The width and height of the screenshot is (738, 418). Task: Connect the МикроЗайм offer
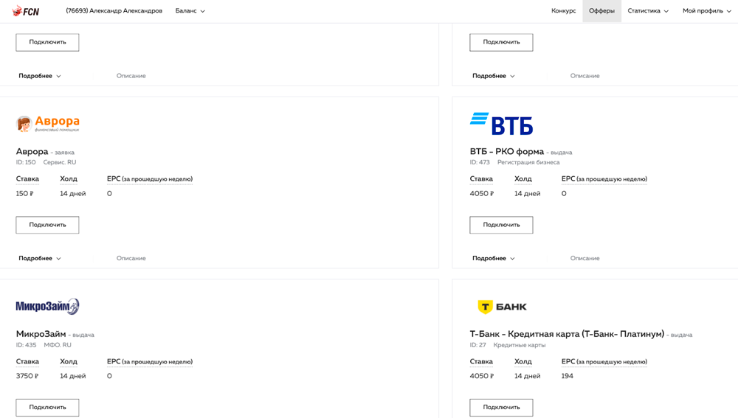tap(47, 407)
